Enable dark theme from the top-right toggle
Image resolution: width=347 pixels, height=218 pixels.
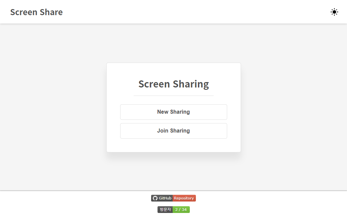334,12
